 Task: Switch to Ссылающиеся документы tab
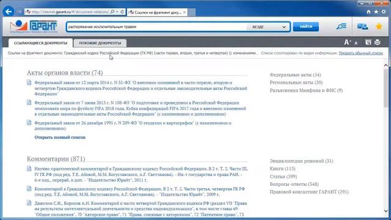pyautogui.click(x=41, y=43)
